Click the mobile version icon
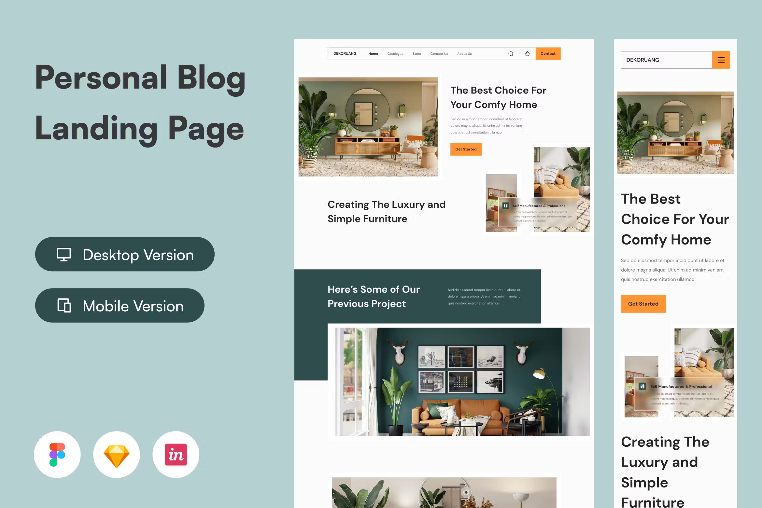The image size is (762, 508). click(63, 305)
